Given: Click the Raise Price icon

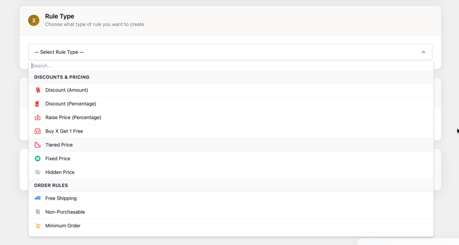Looking at the screenshot, I should [38, 117].
